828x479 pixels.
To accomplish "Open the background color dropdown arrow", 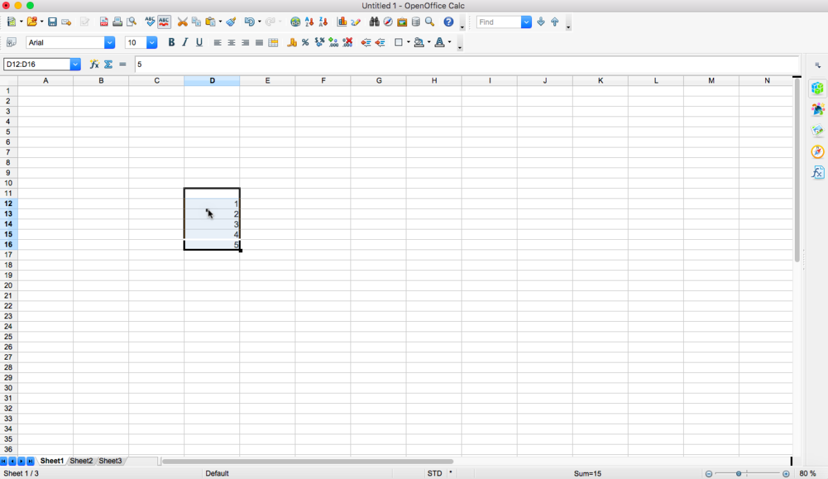I will [429, 42].
